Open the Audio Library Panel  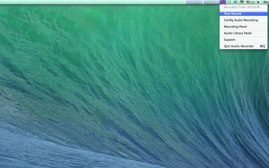point(243,33)
